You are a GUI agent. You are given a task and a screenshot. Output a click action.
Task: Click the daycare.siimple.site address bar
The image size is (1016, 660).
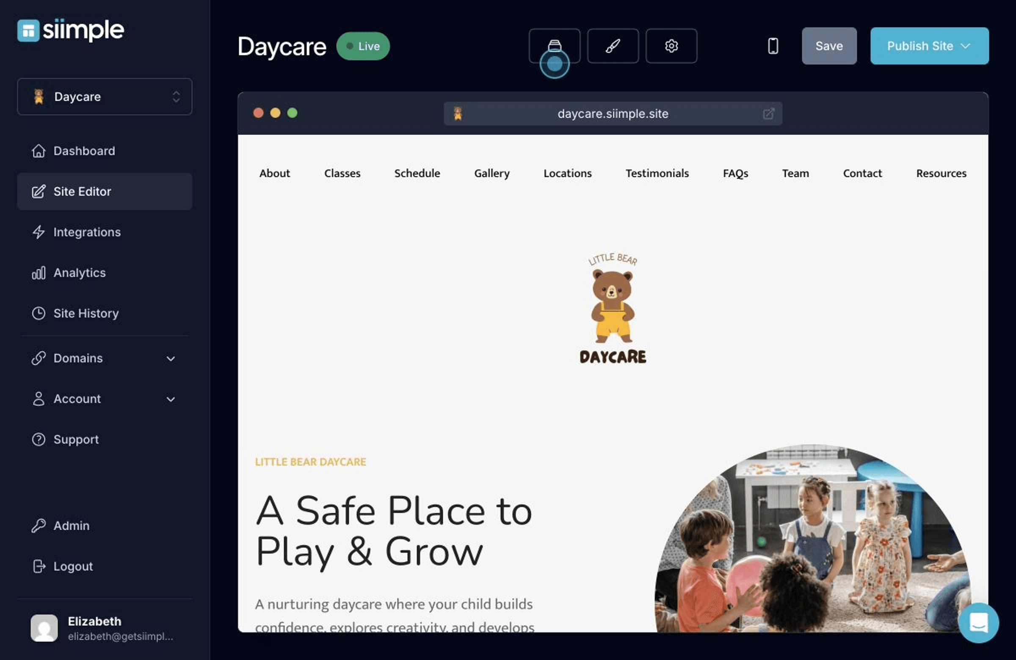tap(613, 113)
